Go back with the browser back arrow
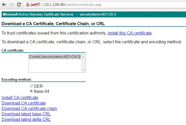This screenshot has width=186, height=125. click(4, 5)
